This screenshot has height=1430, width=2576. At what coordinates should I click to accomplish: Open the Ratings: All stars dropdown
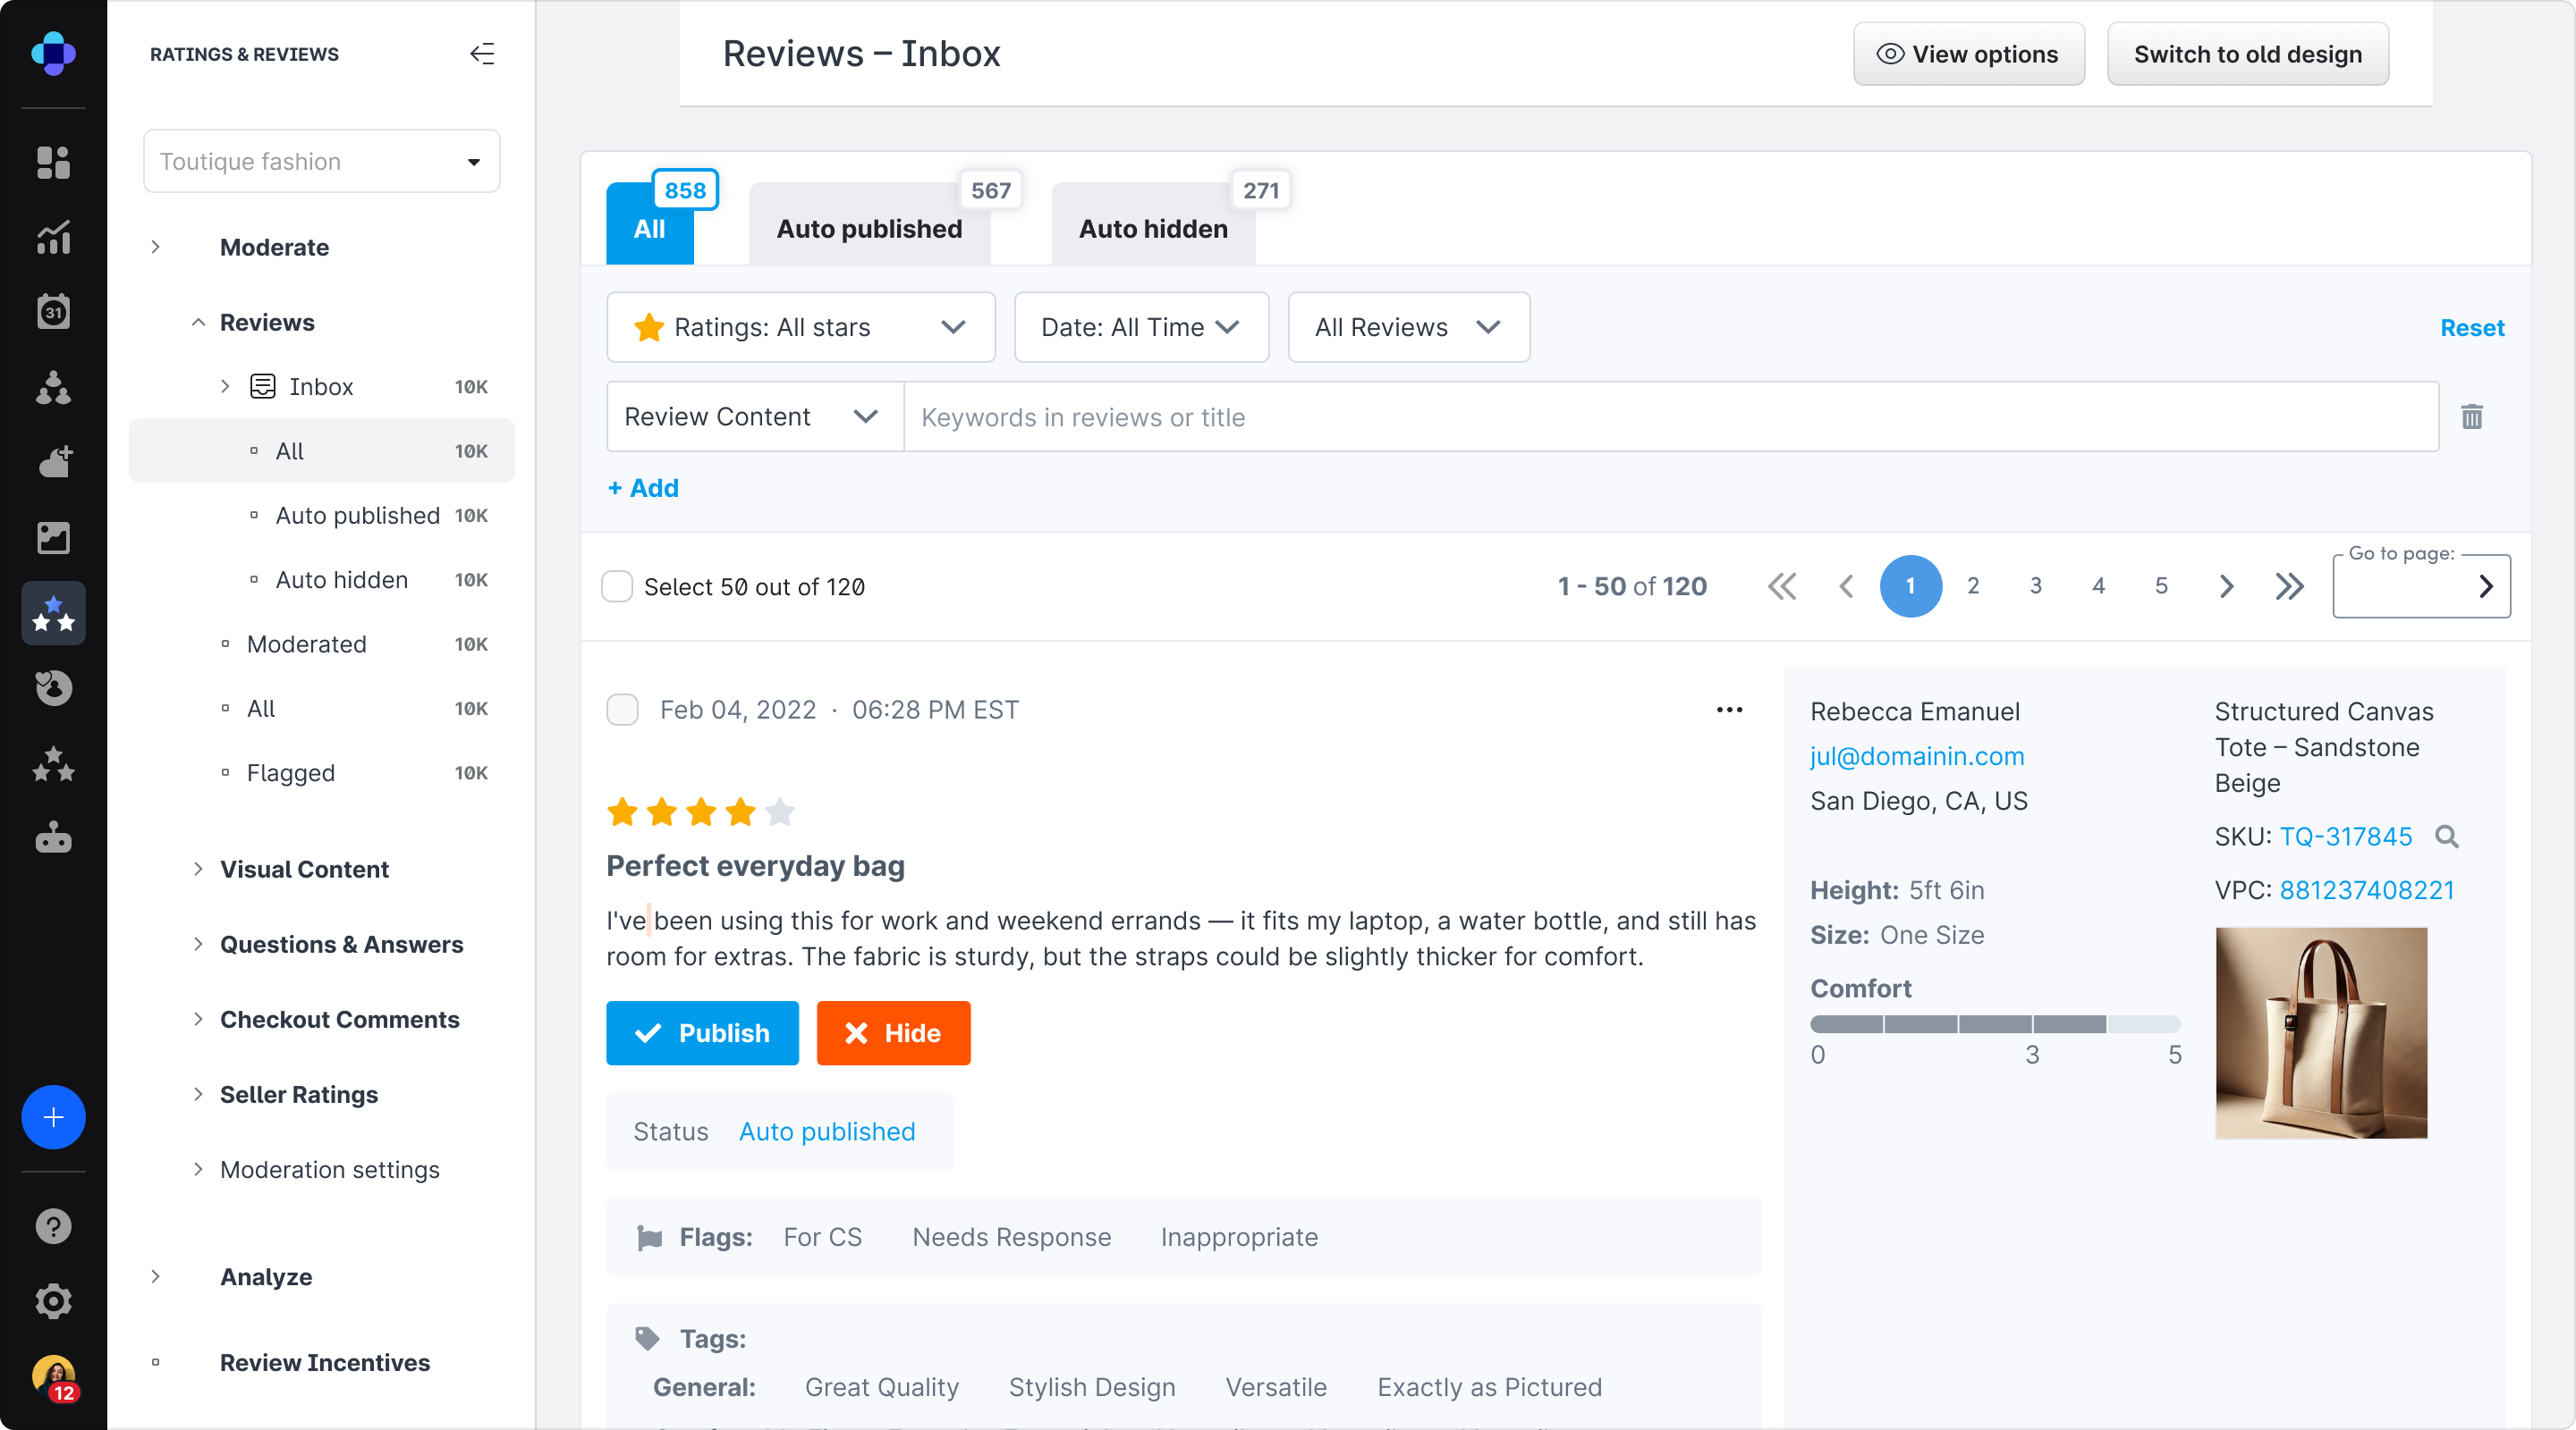(800, 327)
